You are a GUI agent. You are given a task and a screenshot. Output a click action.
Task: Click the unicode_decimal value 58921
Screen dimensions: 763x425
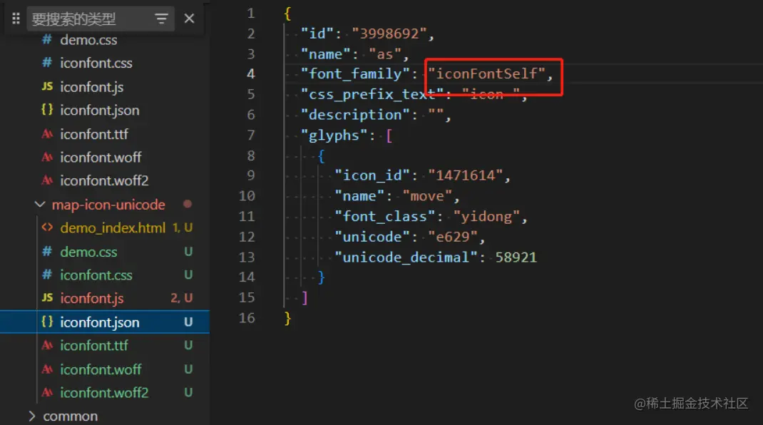(x=516, y=257)
